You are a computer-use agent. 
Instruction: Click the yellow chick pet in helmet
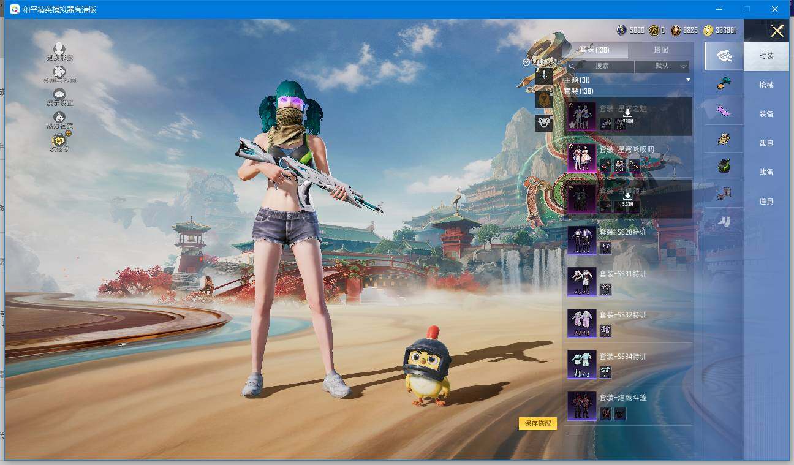[427, 366]
